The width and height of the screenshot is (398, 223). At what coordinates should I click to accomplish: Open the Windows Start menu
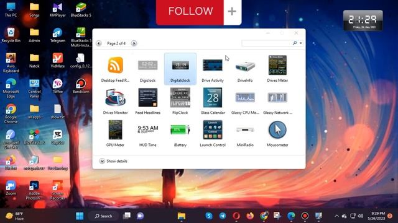[80, 216]
